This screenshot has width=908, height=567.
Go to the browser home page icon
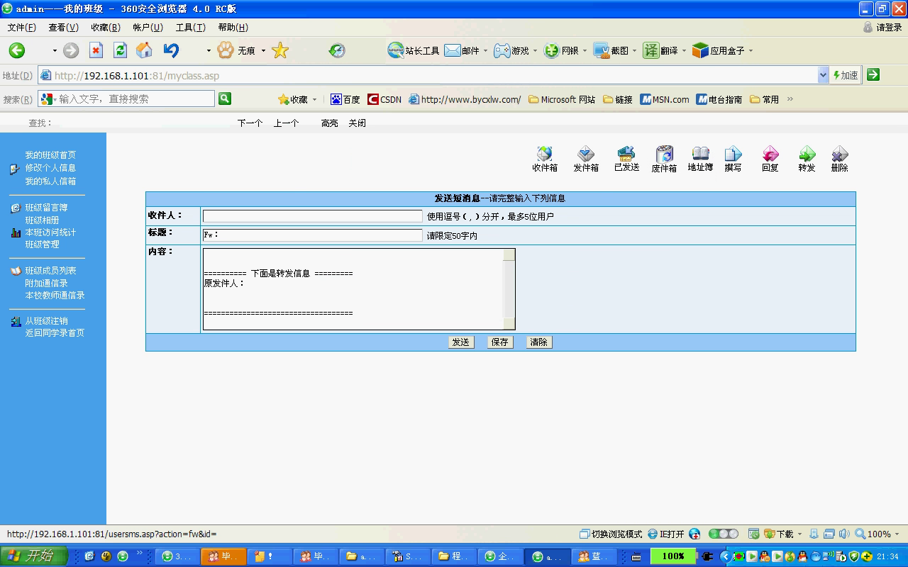tap(144, 50)
